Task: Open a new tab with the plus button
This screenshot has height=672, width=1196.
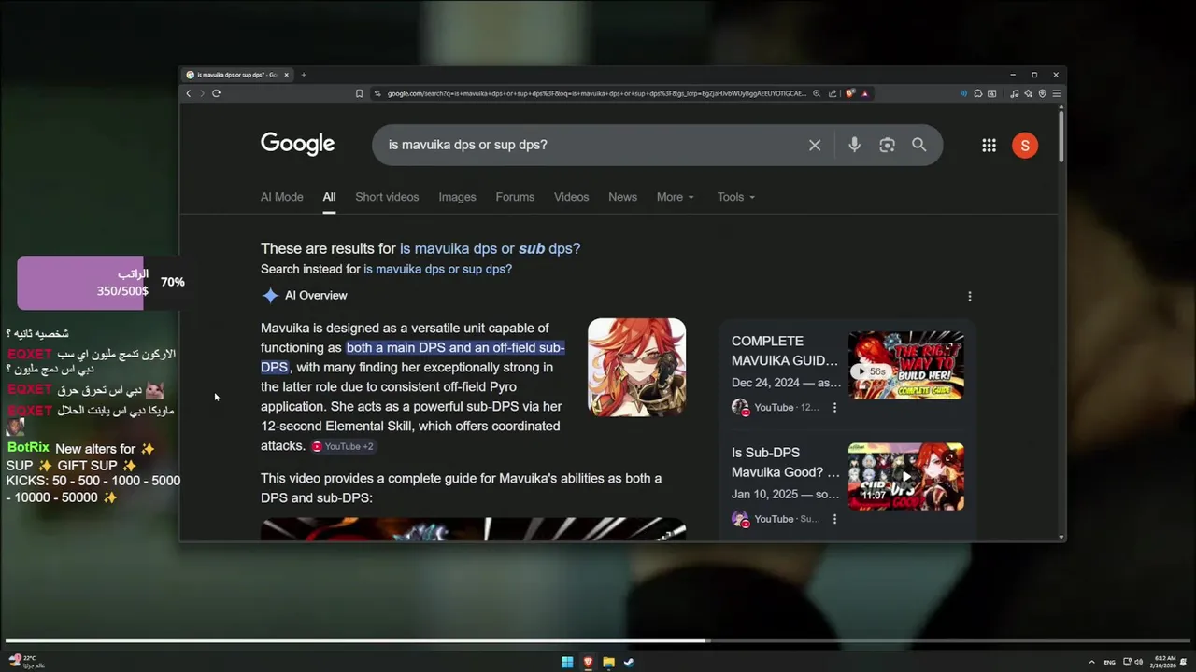Action: point(304,75)
